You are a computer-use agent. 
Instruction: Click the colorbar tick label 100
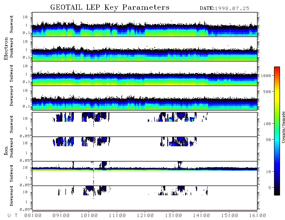pyautogui.click(x=267, y=124)
